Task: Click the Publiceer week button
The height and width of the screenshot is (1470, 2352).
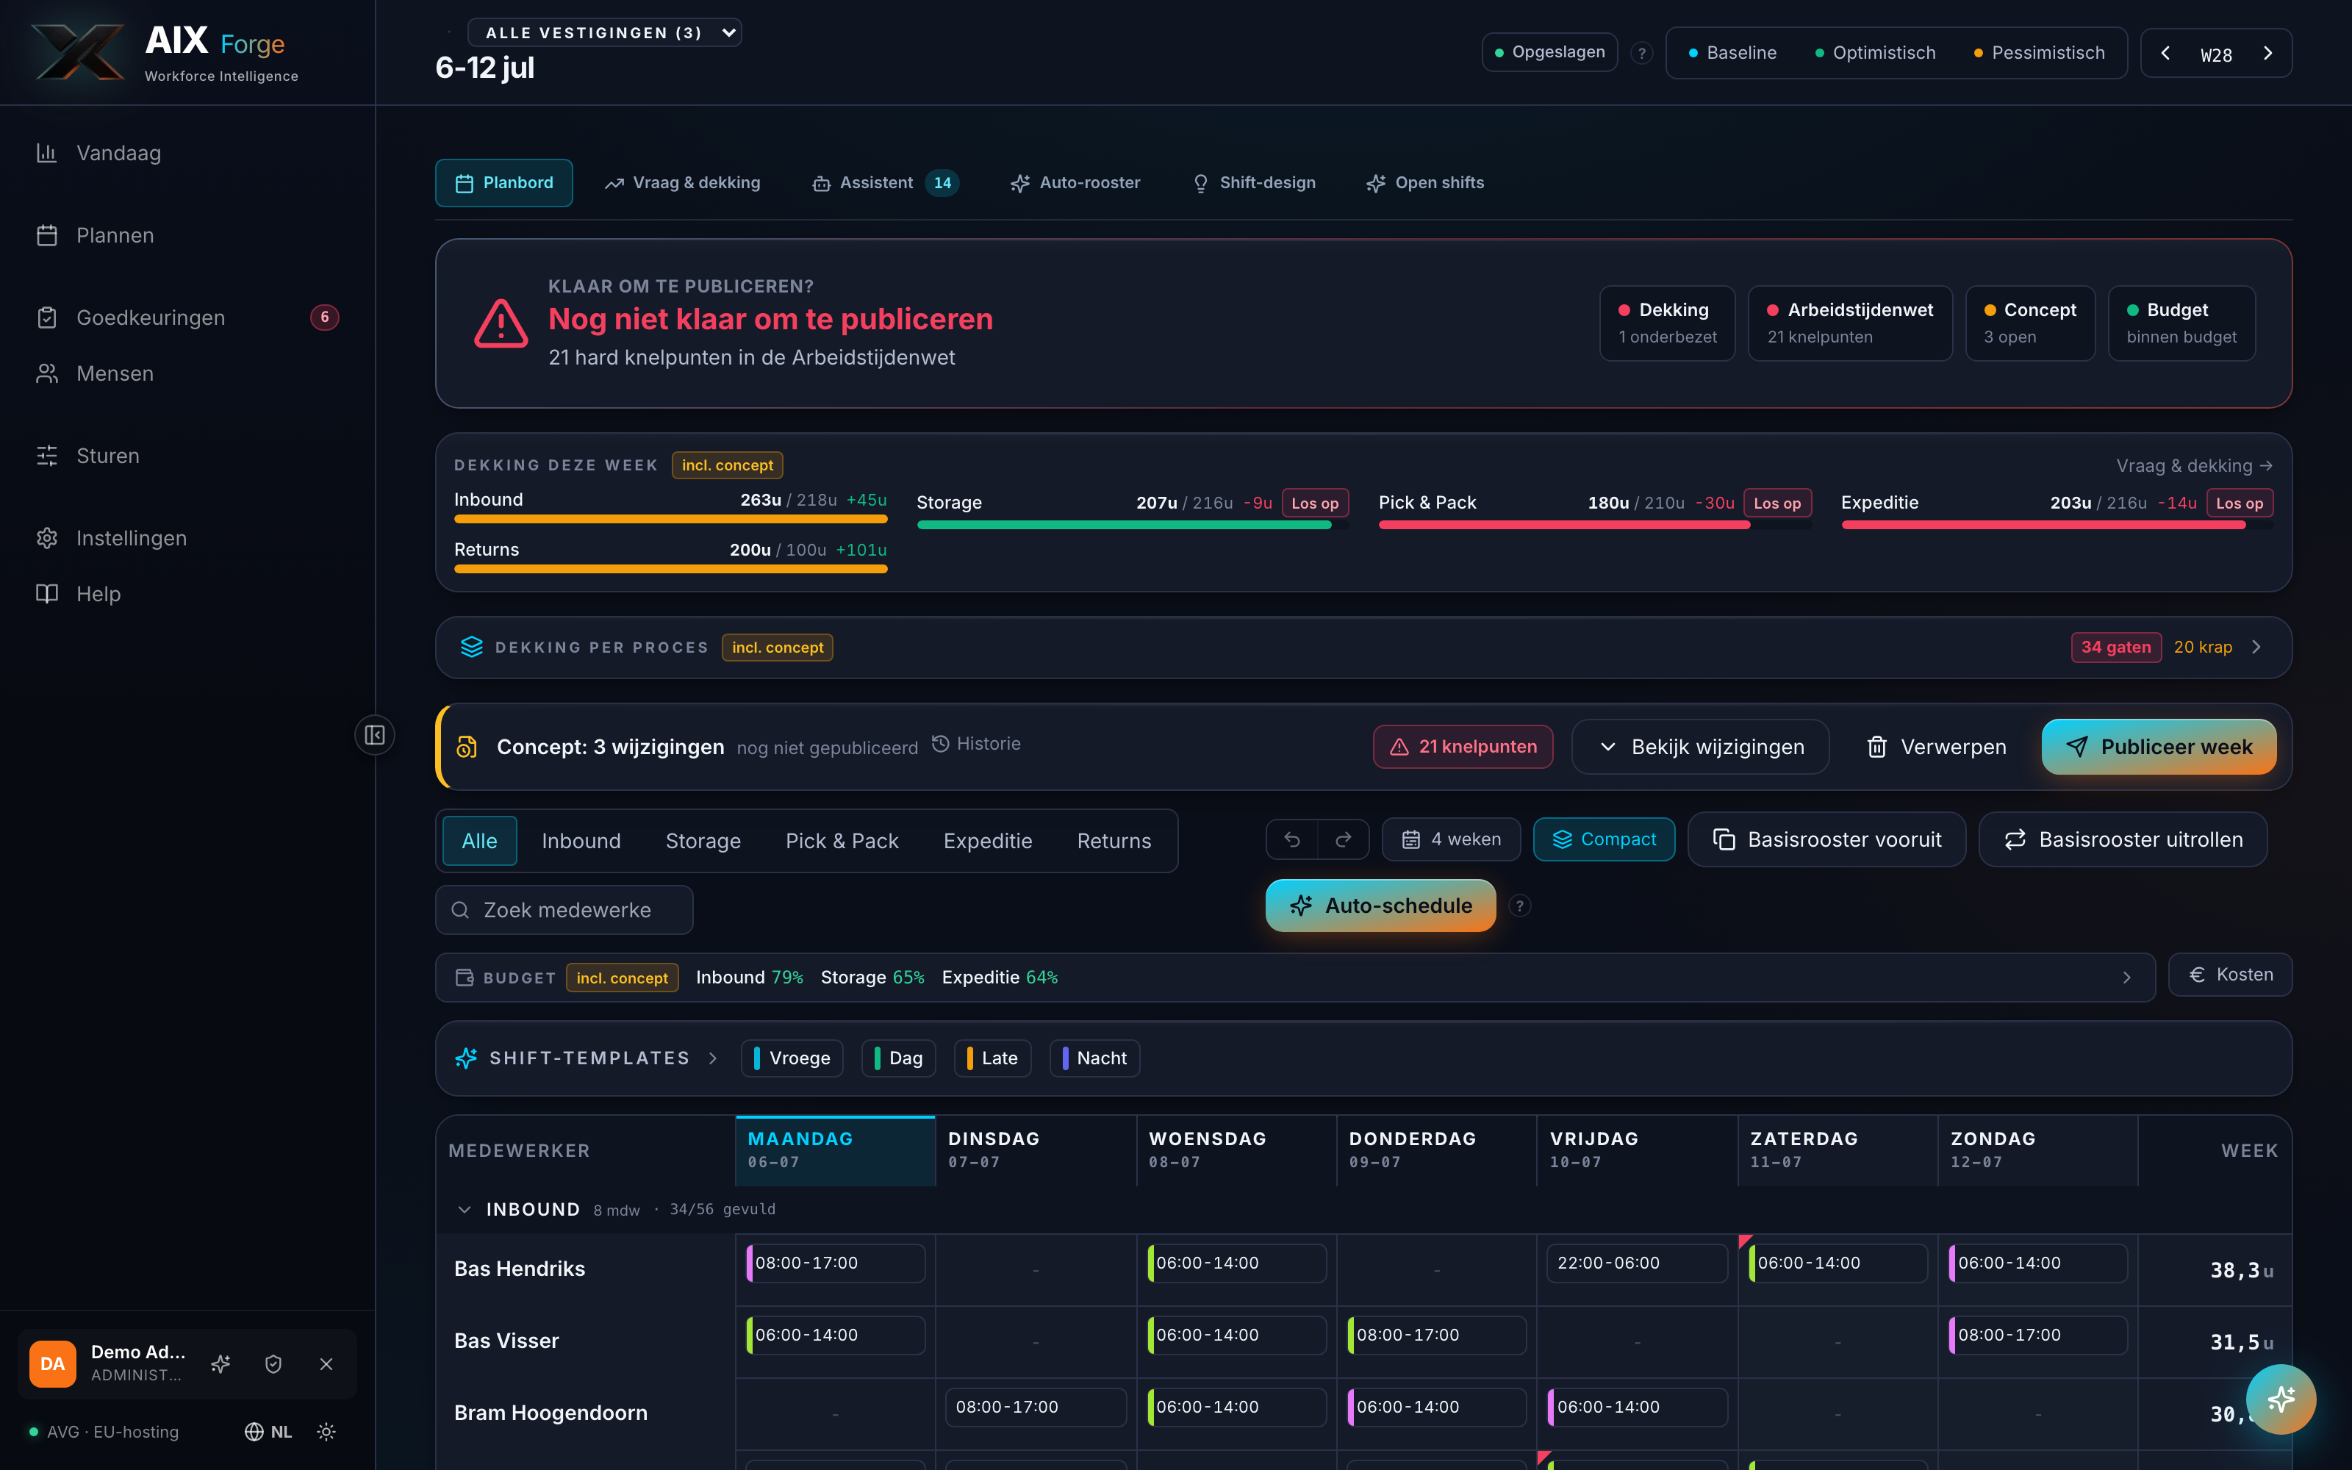Action: tap(2159, 747)
